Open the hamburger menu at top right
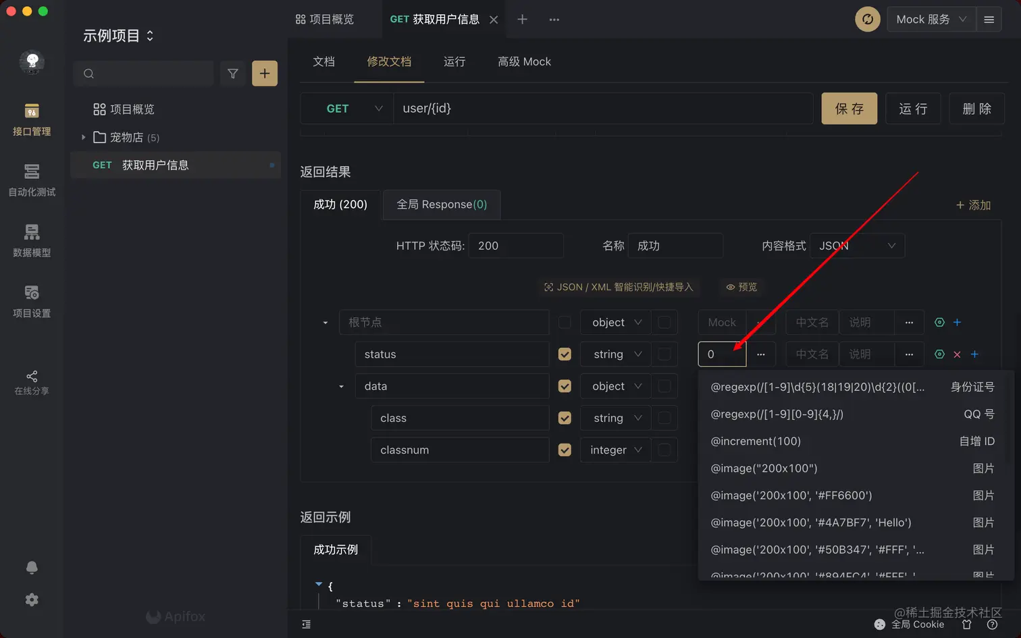The height and width of the screenshot is (638, 1021). coord(989,20)
